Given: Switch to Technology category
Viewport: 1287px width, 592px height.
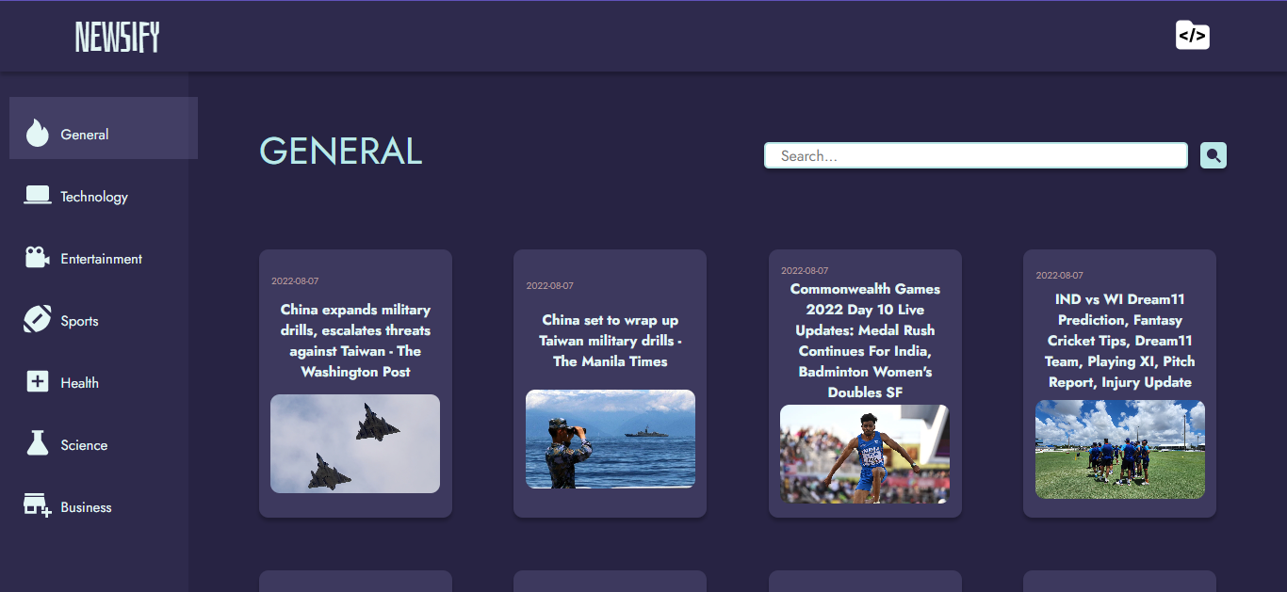Looking at the screenshot, I should (94, 197).
